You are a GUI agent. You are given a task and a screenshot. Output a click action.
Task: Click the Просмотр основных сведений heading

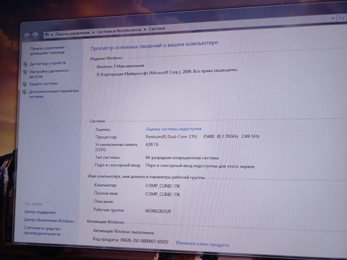click(x=154, y=45)
